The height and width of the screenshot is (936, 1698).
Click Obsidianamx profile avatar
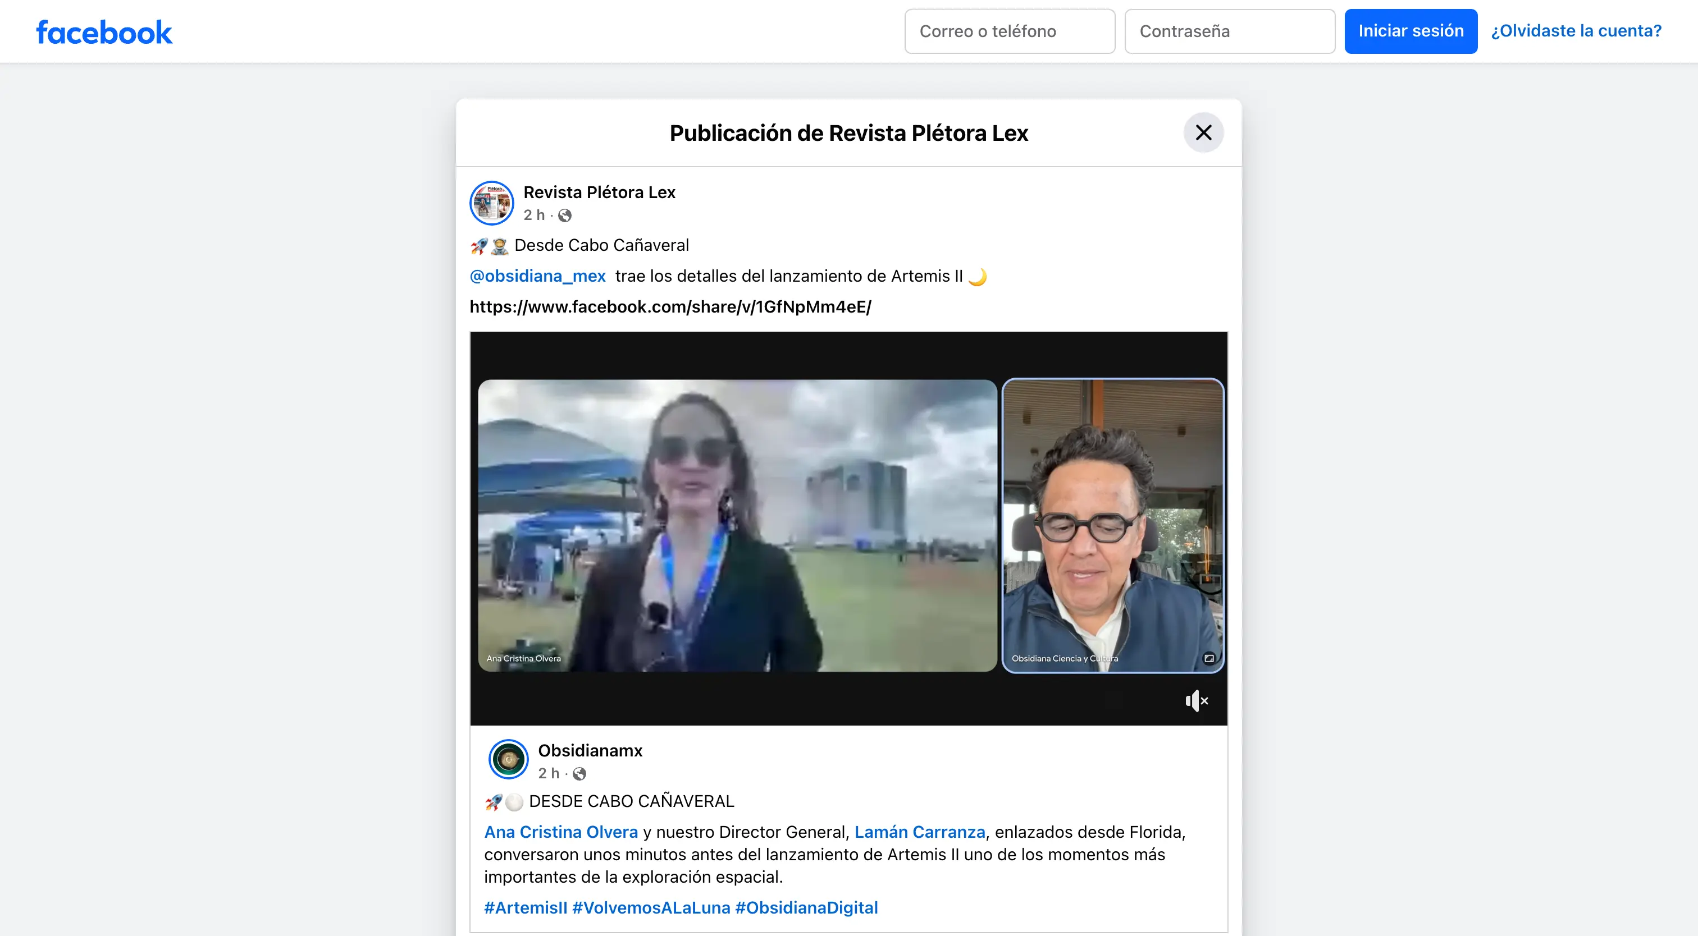tap(508, 759)
